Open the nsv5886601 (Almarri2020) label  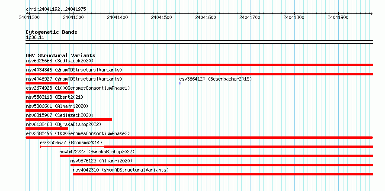click(57, 106)
